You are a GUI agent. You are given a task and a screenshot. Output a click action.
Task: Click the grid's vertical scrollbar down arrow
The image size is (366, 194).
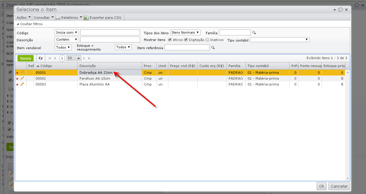click(348, 178)
